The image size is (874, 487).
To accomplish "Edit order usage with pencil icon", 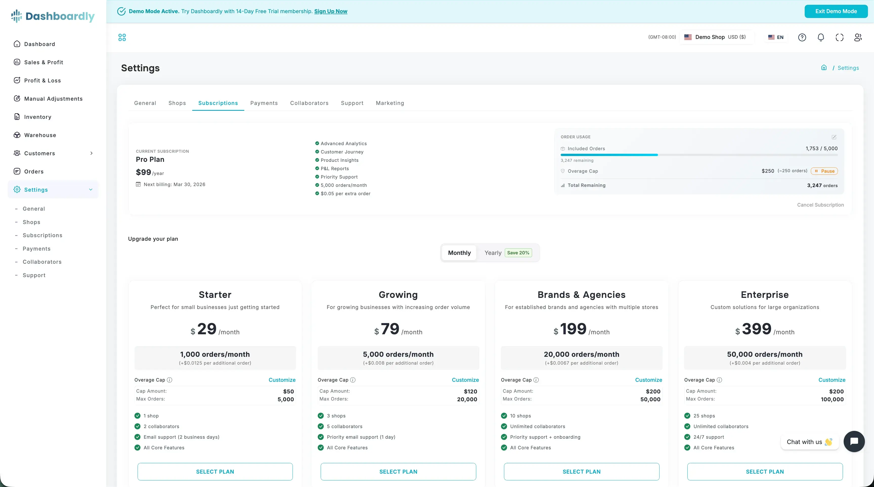I will pos(834,137).
